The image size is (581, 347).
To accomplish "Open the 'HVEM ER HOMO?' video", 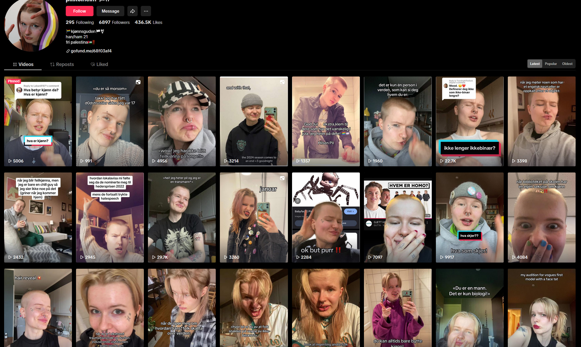I will pyautogui.click(x=398, y=217).
